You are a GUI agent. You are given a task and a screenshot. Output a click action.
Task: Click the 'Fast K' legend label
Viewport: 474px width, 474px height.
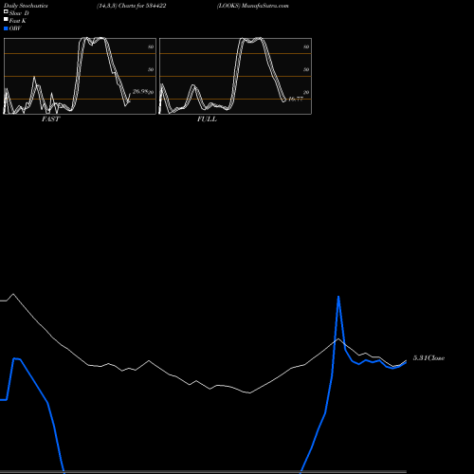point(18,21)
